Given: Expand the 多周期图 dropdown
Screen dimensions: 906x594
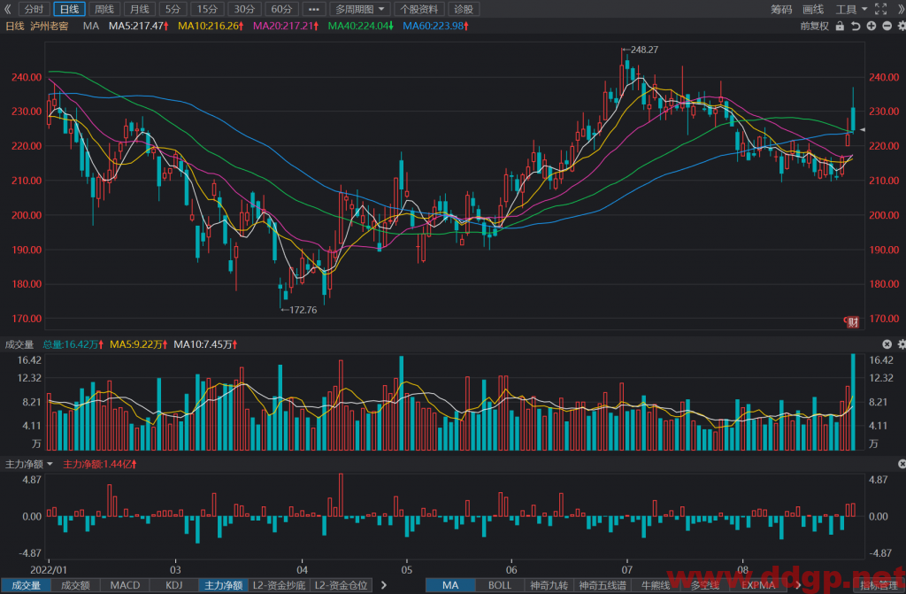Looking at the screenshot, I should [359, 9].
